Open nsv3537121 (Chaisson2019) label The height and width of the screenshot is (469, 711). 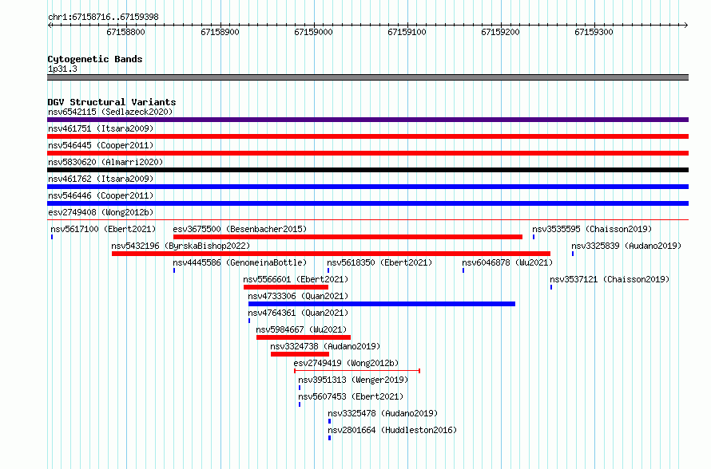tap(610, 279)
